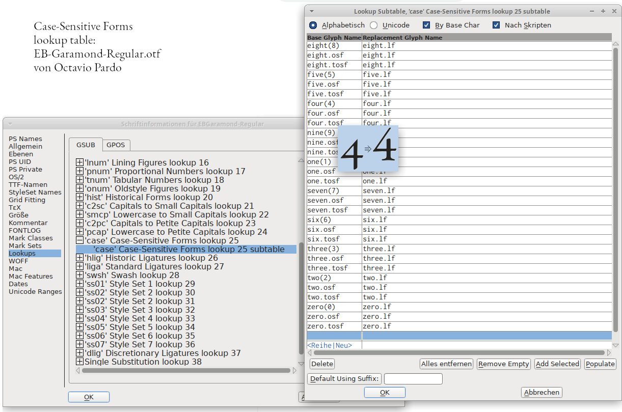Select the five.osf base glyph cell
This screenshot has height=412, width=622.
pos(334,84)
